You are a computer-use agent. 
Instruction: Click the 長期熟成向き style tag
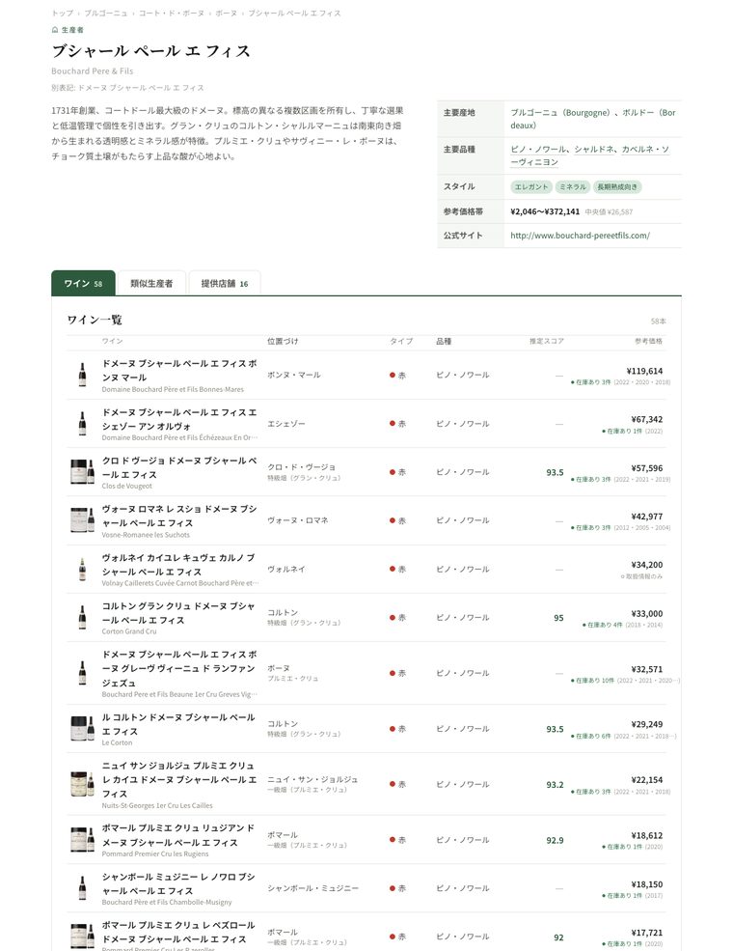(x=617, y=186)
